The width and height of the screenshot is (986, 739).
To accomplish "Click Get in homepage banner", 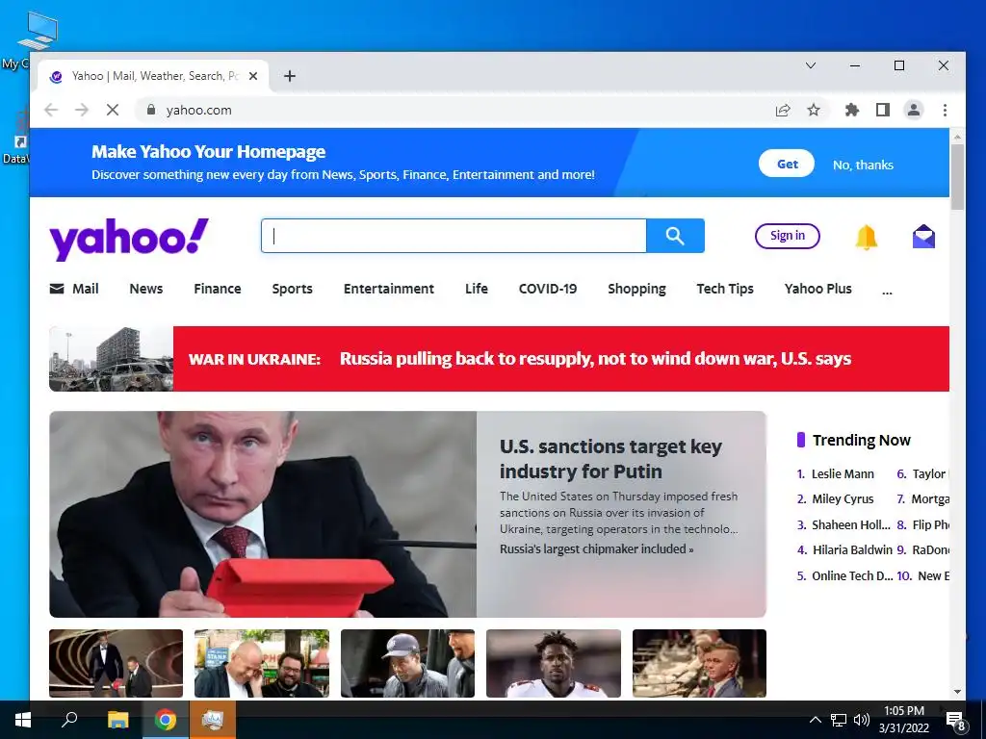I will (x=787, y=164).
